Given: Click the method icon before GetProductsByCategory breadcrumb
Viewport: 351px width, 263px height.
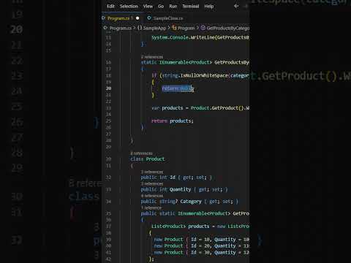Looking at the screenshot, I should [203, 28].
